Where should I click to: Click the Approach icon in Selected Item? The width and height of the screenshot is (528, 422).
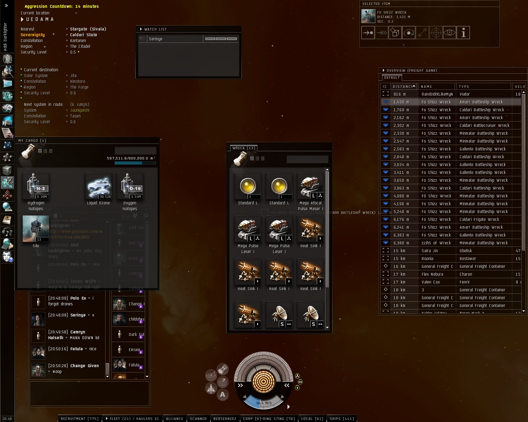(x=368, y=33)
